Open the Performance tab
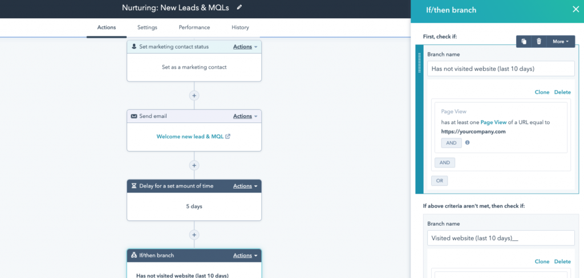This screenshot has width=584, height=278. coord(194,27)
